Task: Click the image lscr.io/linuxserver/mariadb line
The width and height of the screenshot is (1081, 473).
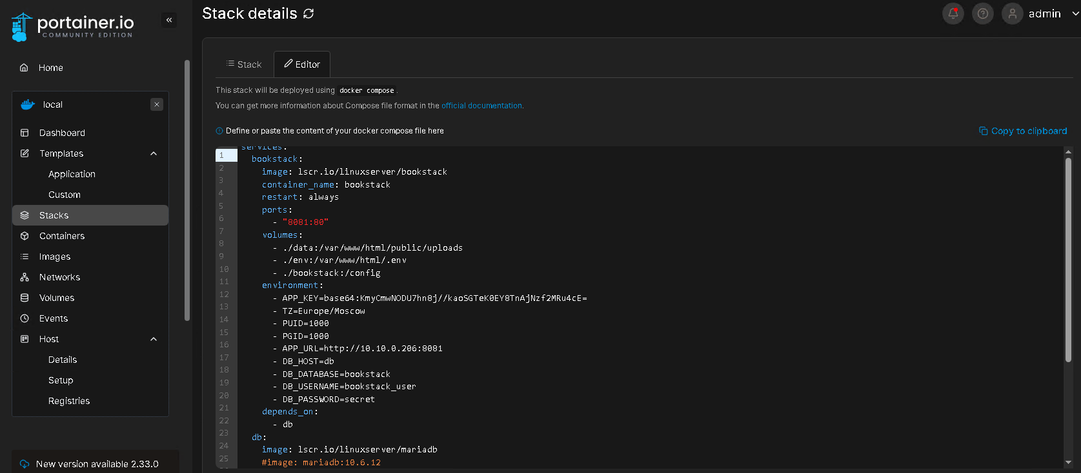Action: [350, 450]
